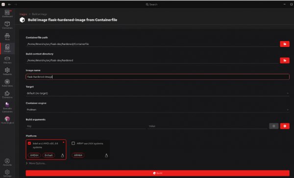Click the ARM64 tag badge
The width and height of the screenshot is (294, 178).
[x=78, y=156]
